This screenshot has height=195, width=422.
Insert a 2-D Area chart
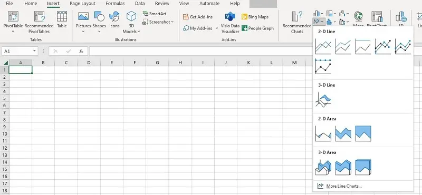[323, 134]
